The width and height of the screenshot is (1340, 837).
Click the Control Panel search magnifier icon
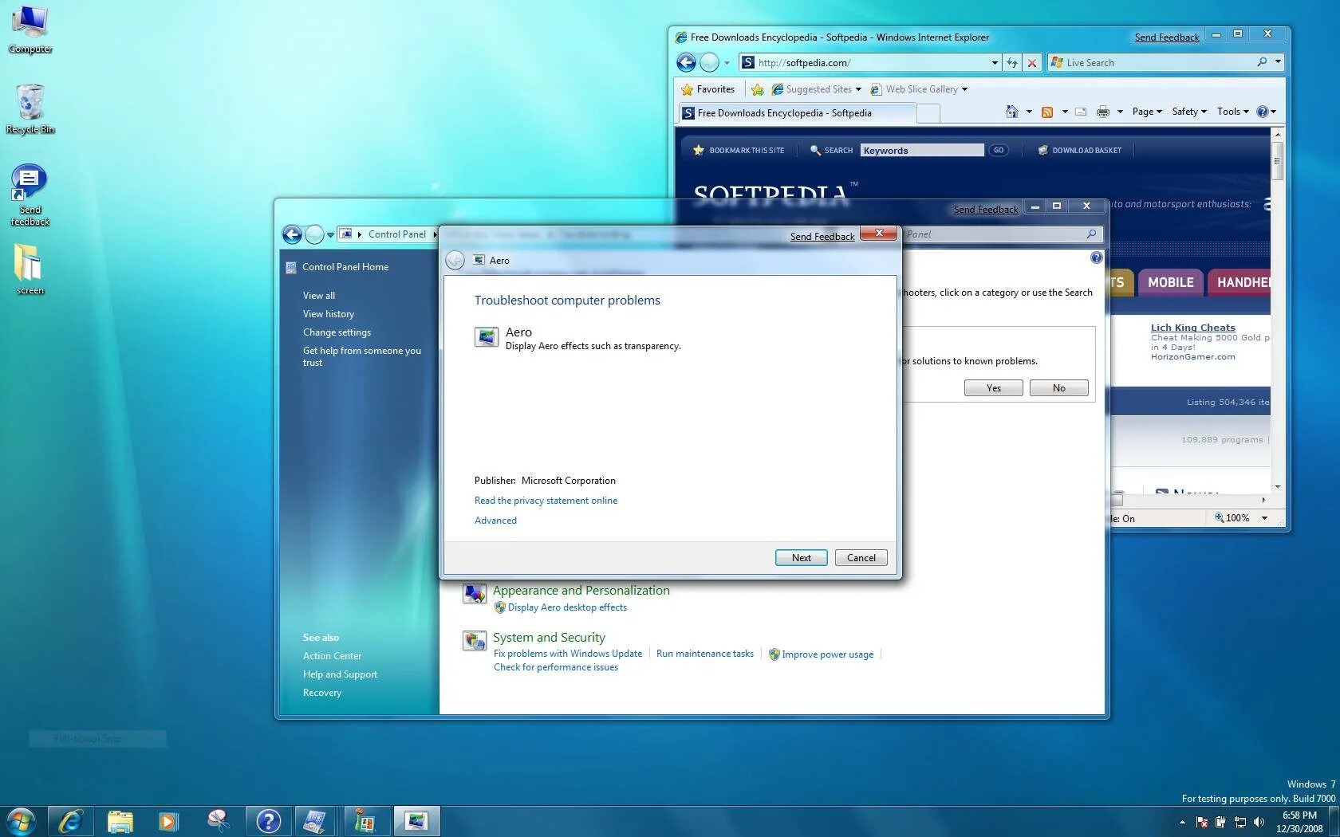[x=1092, y=234]
